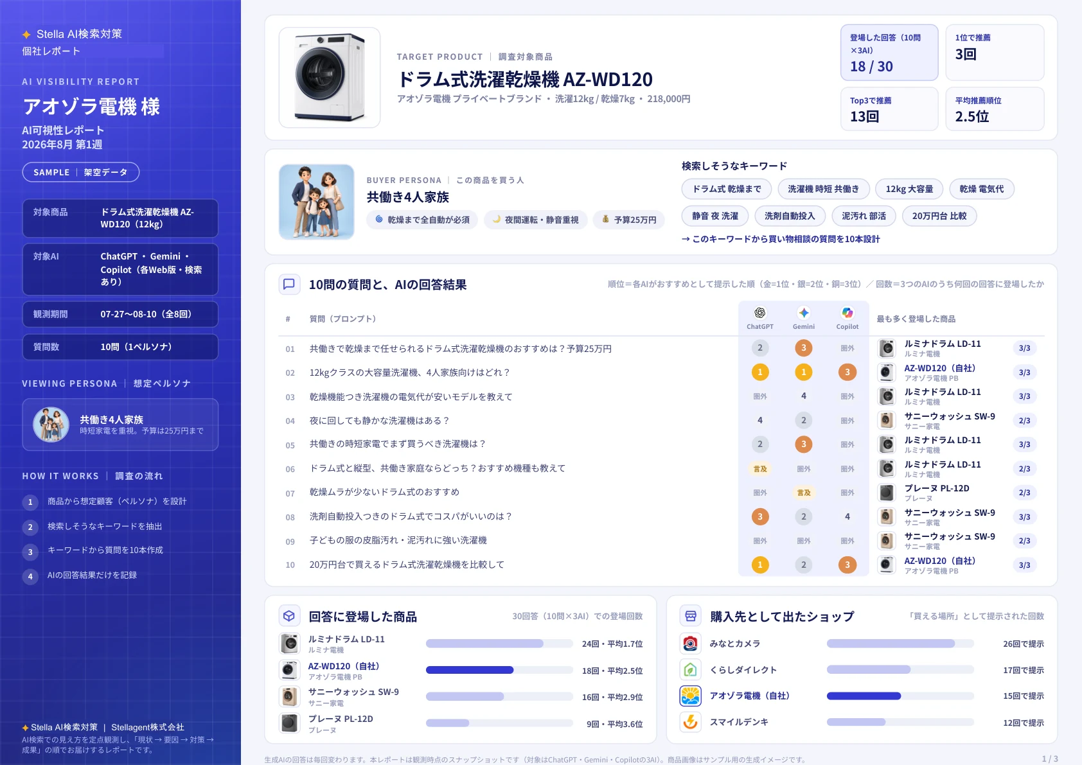Click the アオゾラ電機（自社） shop progress bar

900,696
